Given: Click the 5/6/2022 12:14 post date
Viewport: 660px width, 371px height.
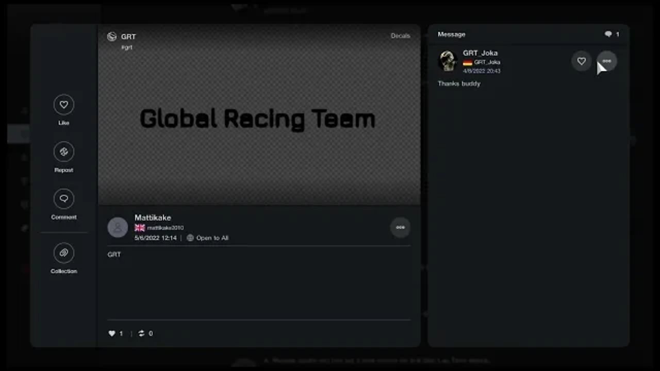Looking at the screenshot, I should click(x=155, y=238).
